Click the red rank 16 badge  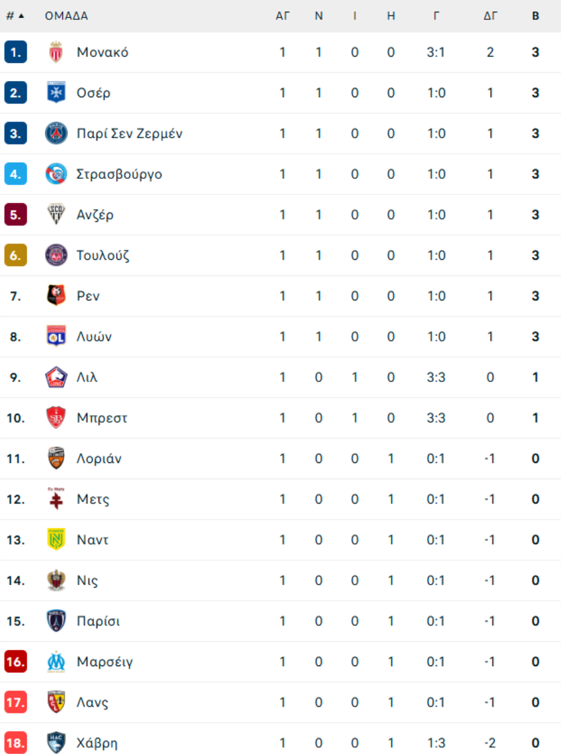point(15,662)
